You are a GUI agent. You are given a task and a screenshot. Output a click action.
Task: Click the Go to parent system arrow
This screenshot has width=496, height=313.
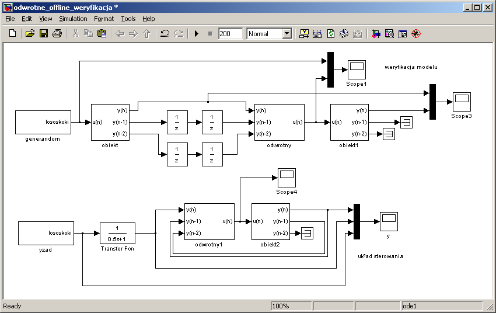coord(146,34)
